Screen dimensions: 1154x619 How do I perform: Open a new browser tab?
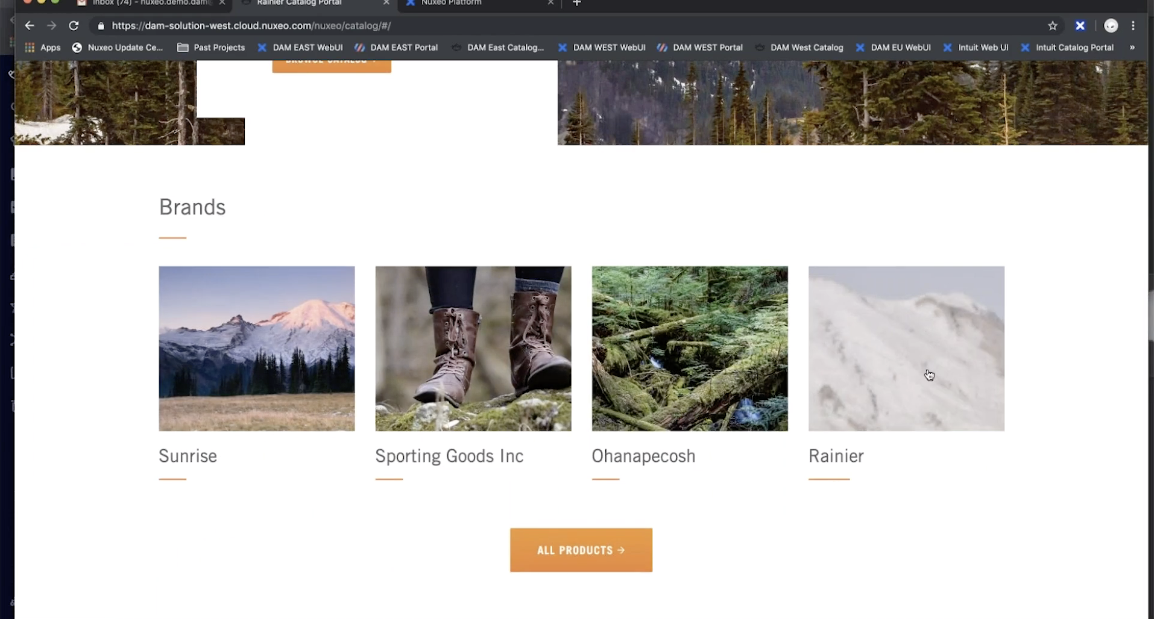pyautogui.click(x=576, y=3)
